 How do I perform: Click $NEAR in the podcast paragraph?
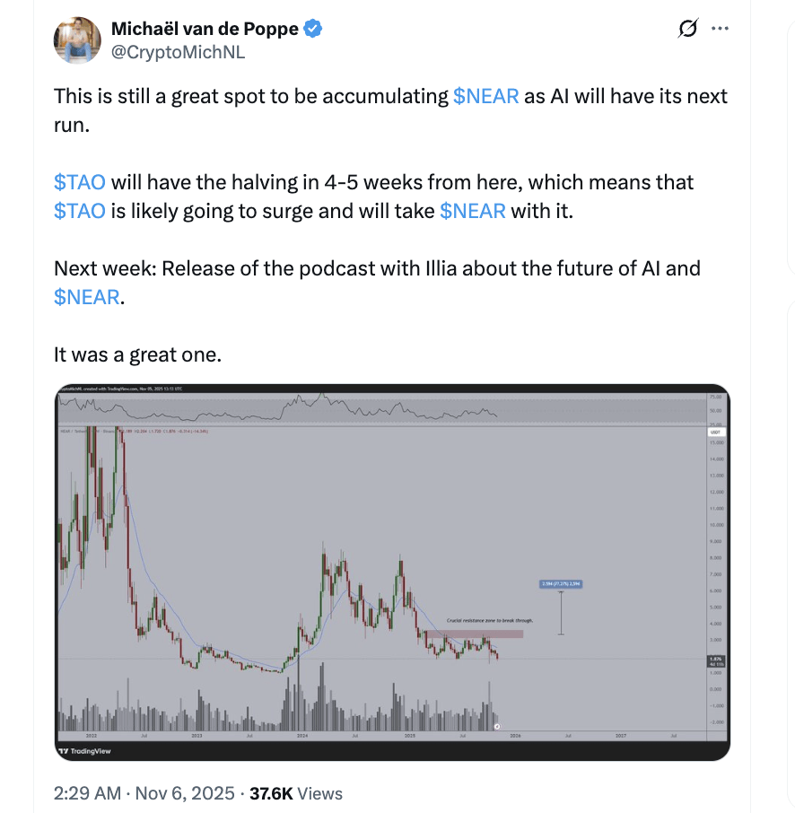click(x=87, y=297)
